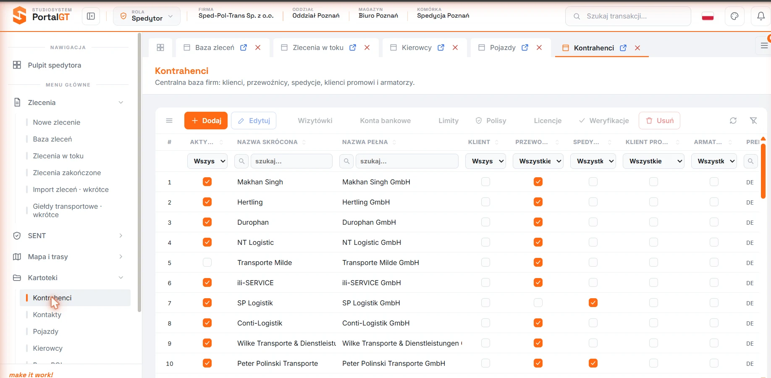Open the theme palette icon
Image resolution: width=771 pixels, height=378 pixels.
pyautogui.click(x=734, y=16)
